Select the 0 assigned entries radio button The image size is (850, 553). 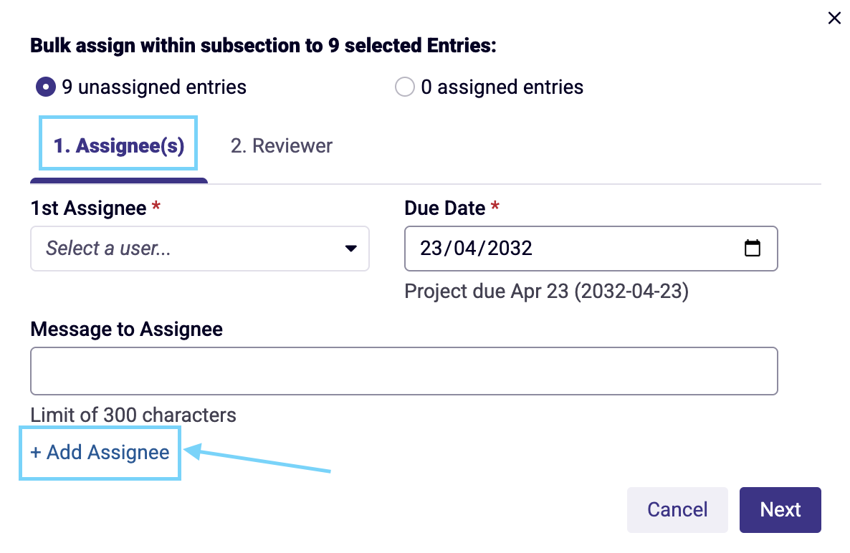click(x=404, y=87)
